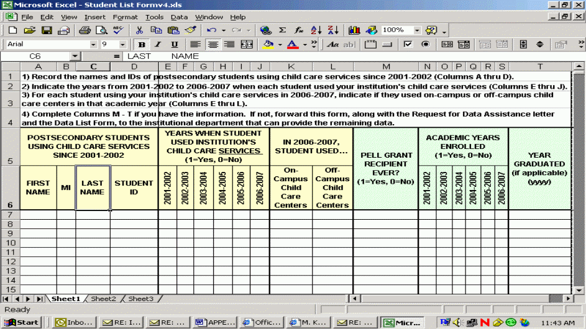Click the Windows Start button
The height and width of the screenshot is (329, 586).
tap(22, 322)
